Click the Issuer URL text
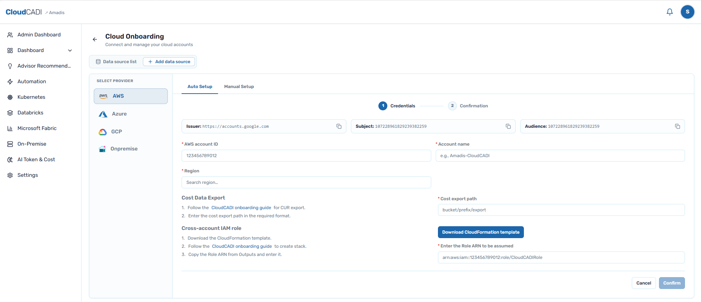 coord(236,126)
